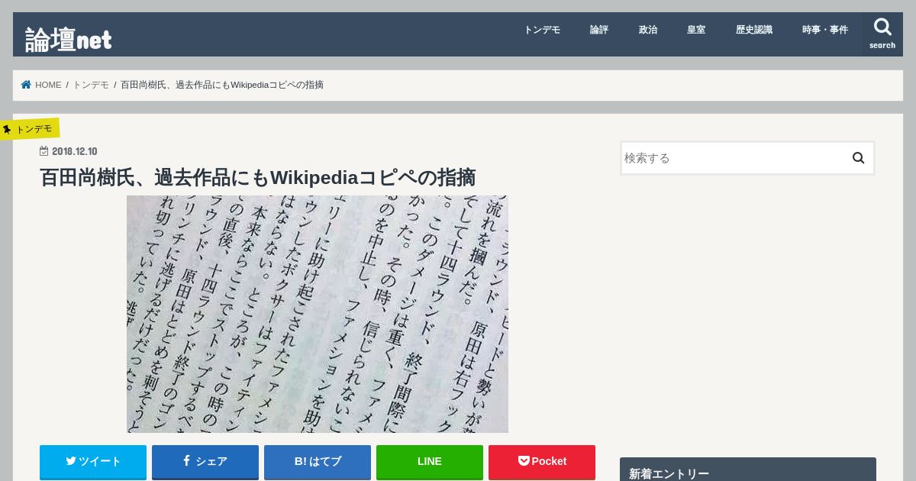Image resolution: width=916 pixels, height=481 pixels.
Task: Open the 皇室 menu item
Action: click(x=696, y=30)
